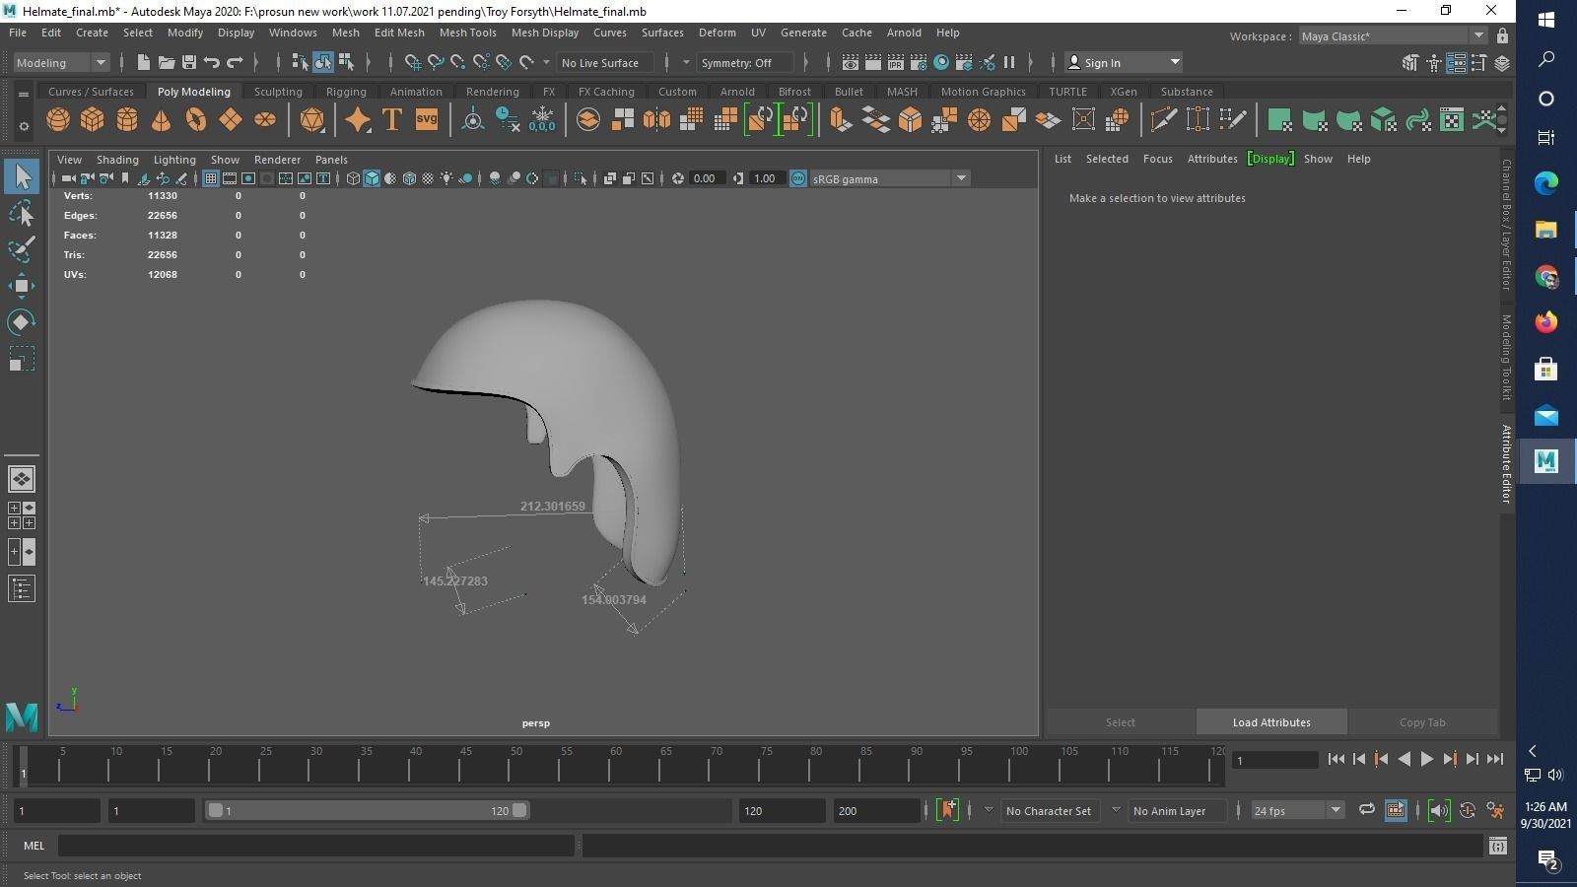Start IPR render from status line

(896, 62)
